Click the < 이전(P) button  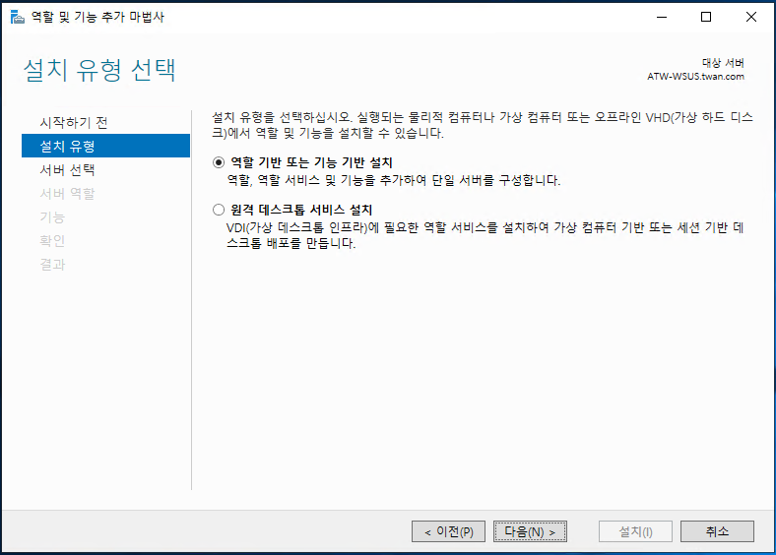pos(448,531)
